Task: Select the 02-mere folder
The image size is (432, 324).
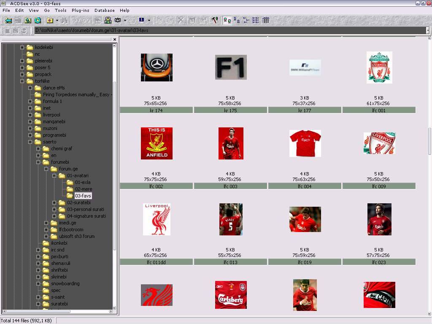Action: (x=84, y=189)
